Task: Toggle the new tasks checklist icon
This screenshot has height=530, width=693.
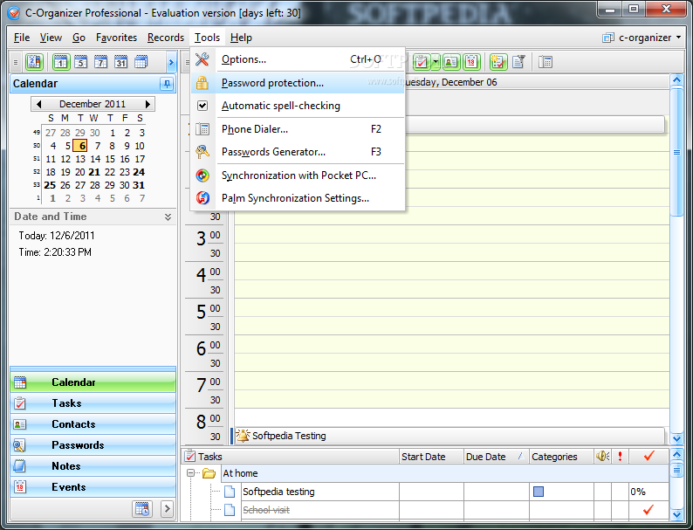Action: point(498,62)
